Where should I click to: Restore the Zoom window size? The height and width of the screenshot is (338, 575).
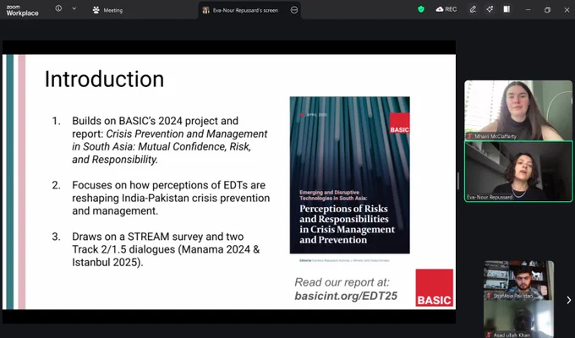[547, 10]
